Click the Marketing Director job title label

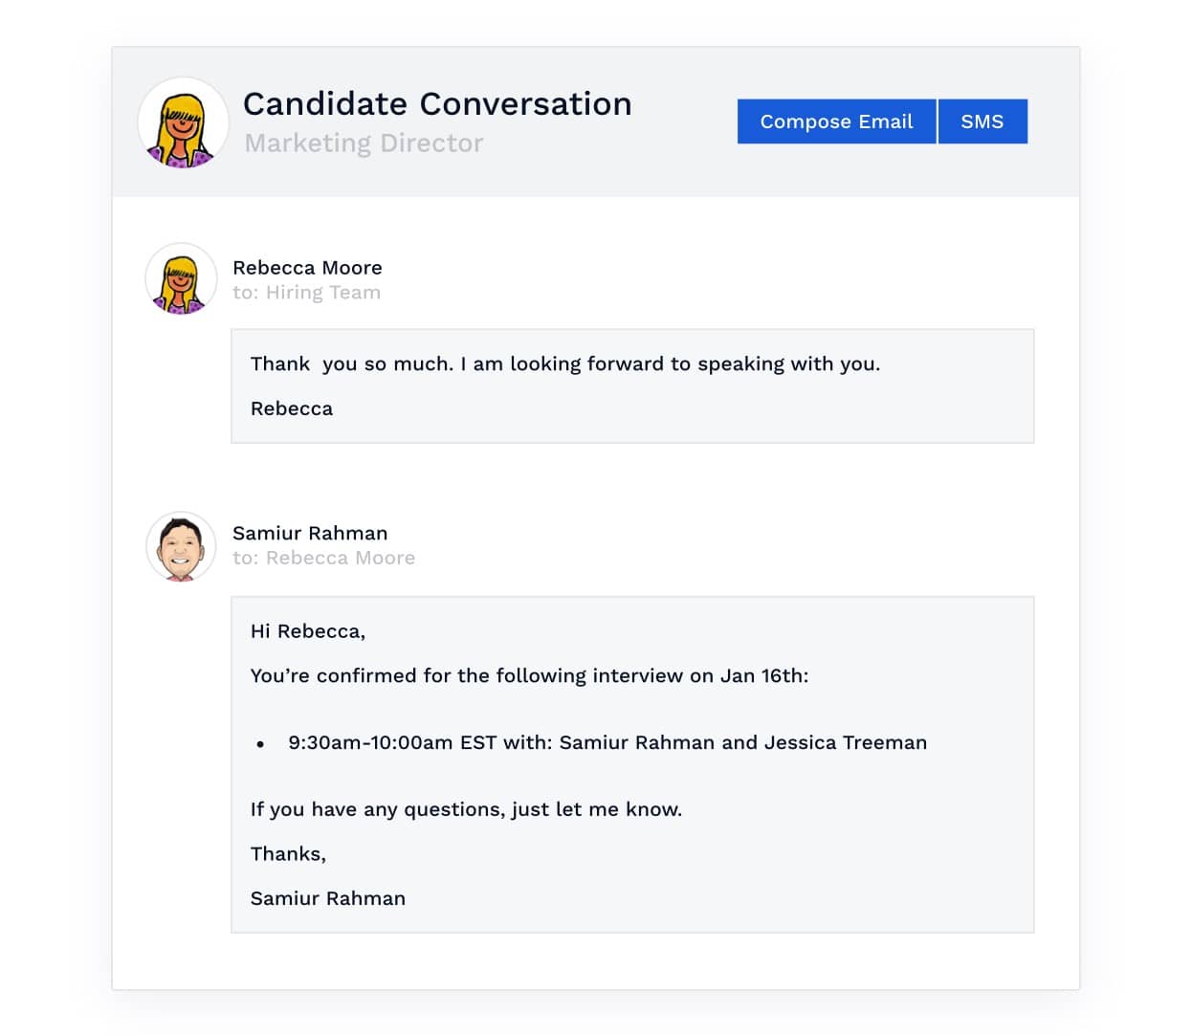(x=364, y=143)
